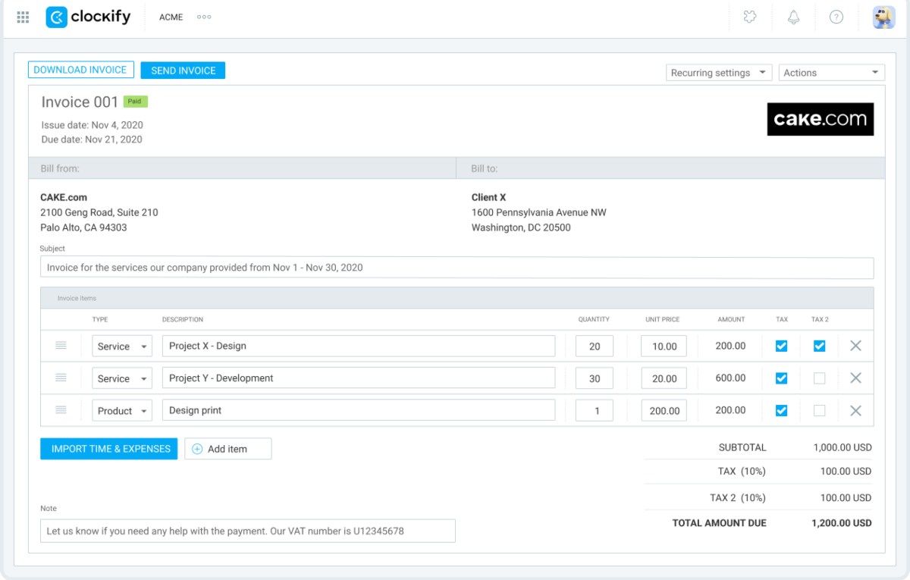Click the Clockify logo
This screenshot has width=910, height=580.
pyautogui.click(x=88, y=17)
